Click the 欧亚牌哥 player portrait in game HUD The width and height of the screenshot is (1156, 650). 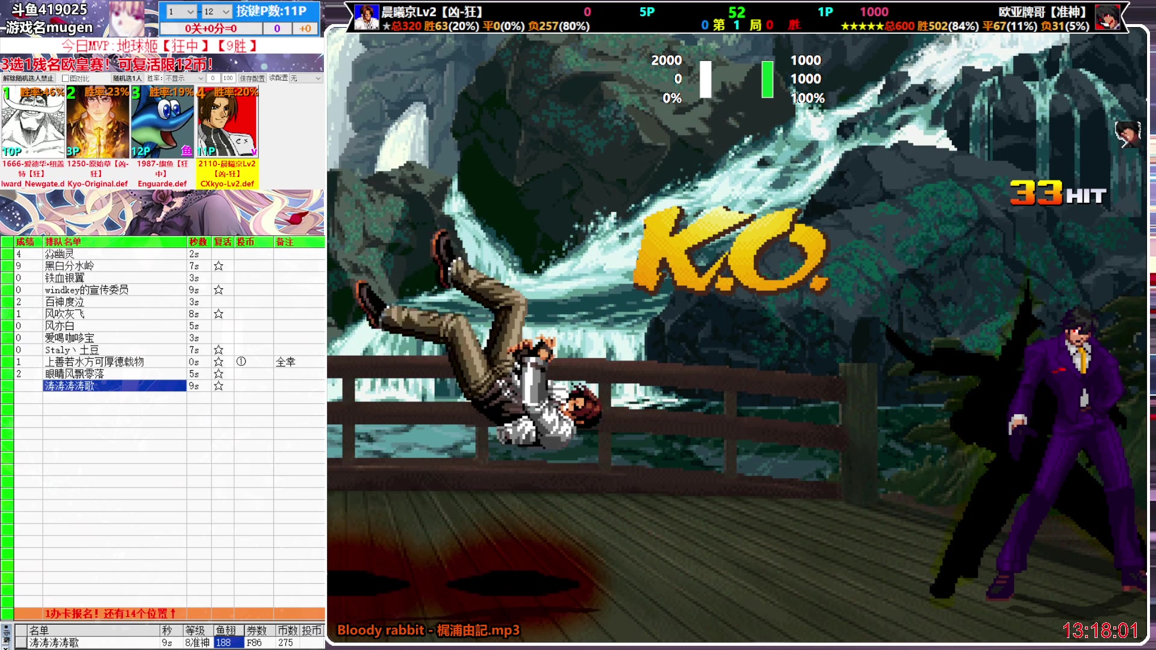coord(1107,17)
